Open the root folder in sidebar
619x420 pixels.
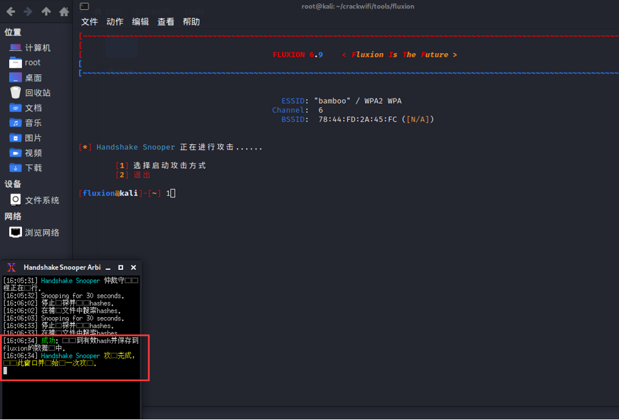point(25,62)
